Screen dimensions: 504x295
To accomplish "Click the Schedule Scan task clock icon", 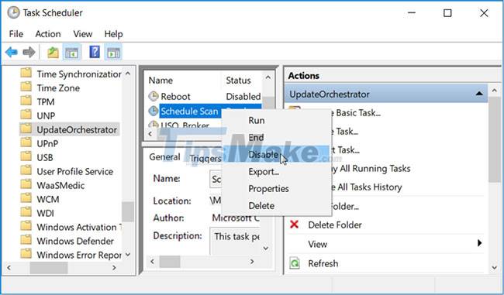I will pos(154,111).
